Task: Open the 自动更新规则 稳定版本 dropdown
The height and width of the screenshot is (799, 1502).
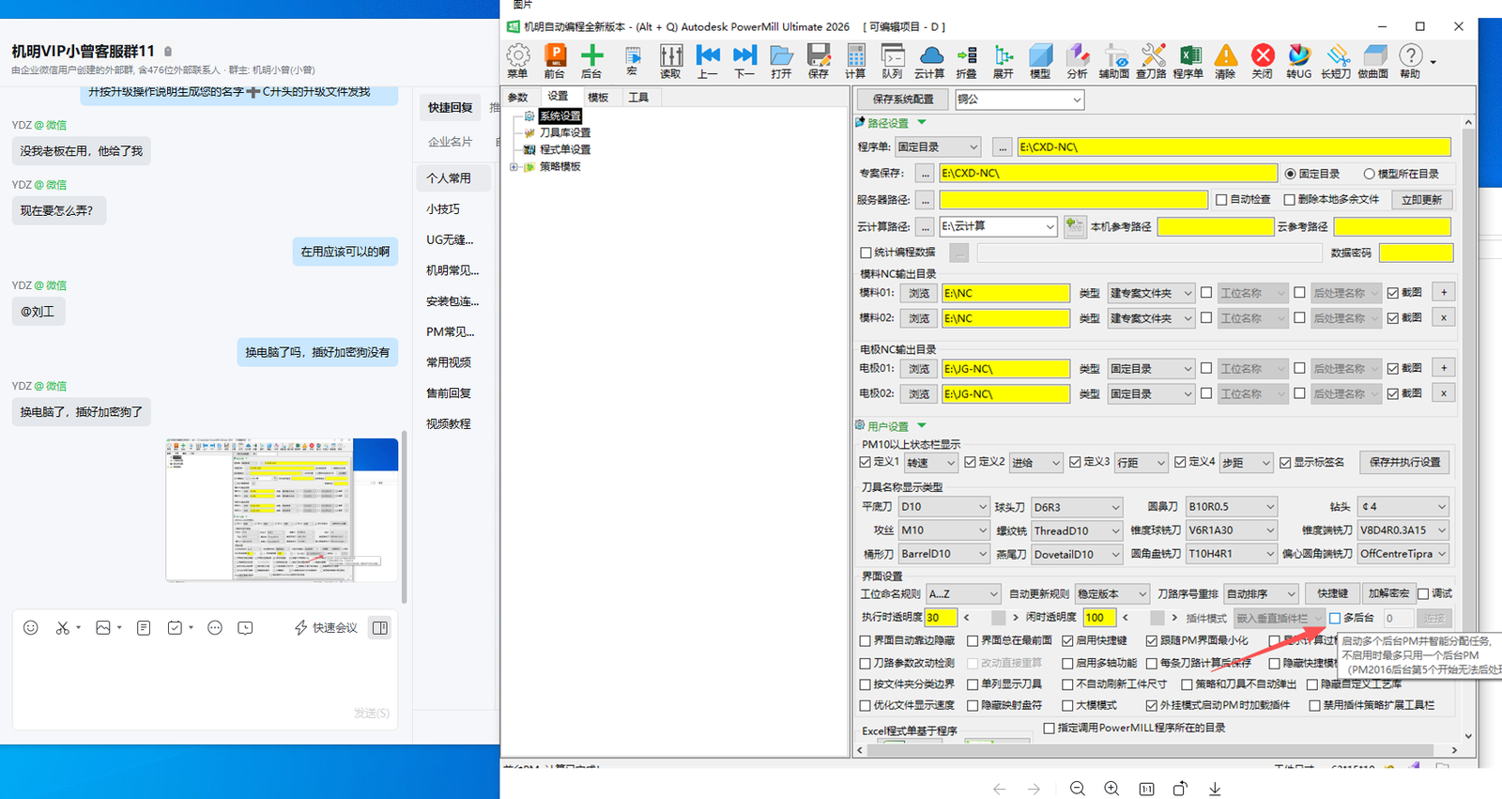Action: [1112, 594]
